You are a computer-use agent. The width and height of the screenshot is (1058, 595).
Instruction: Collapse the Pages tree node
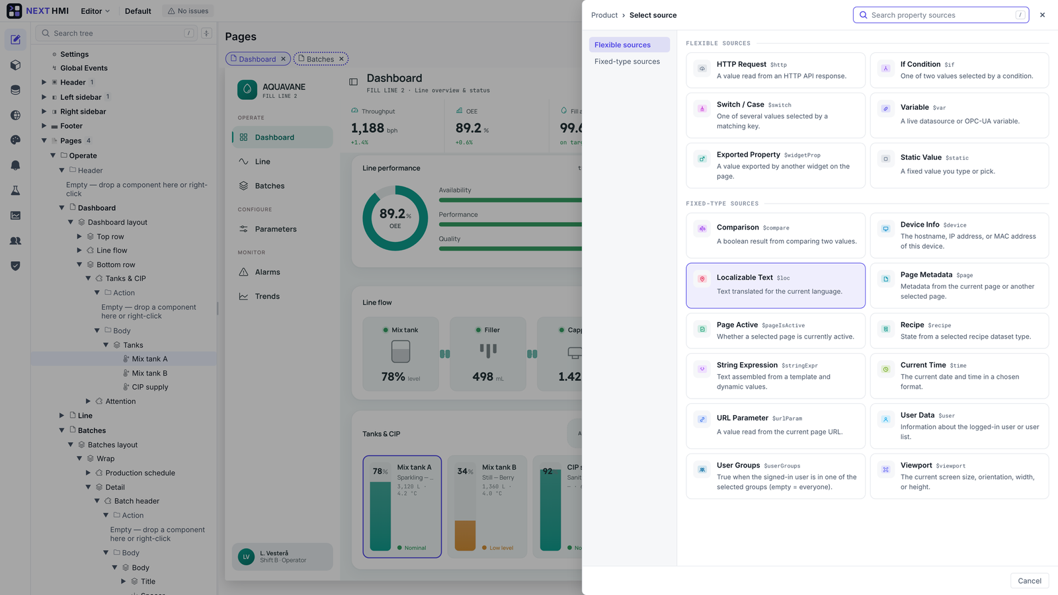pos(44,140)
